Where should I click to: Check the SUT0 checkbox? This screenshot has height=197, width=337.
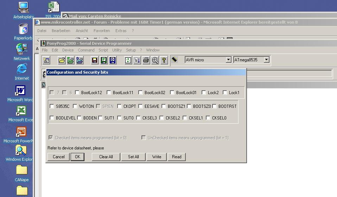pos(119,118)
